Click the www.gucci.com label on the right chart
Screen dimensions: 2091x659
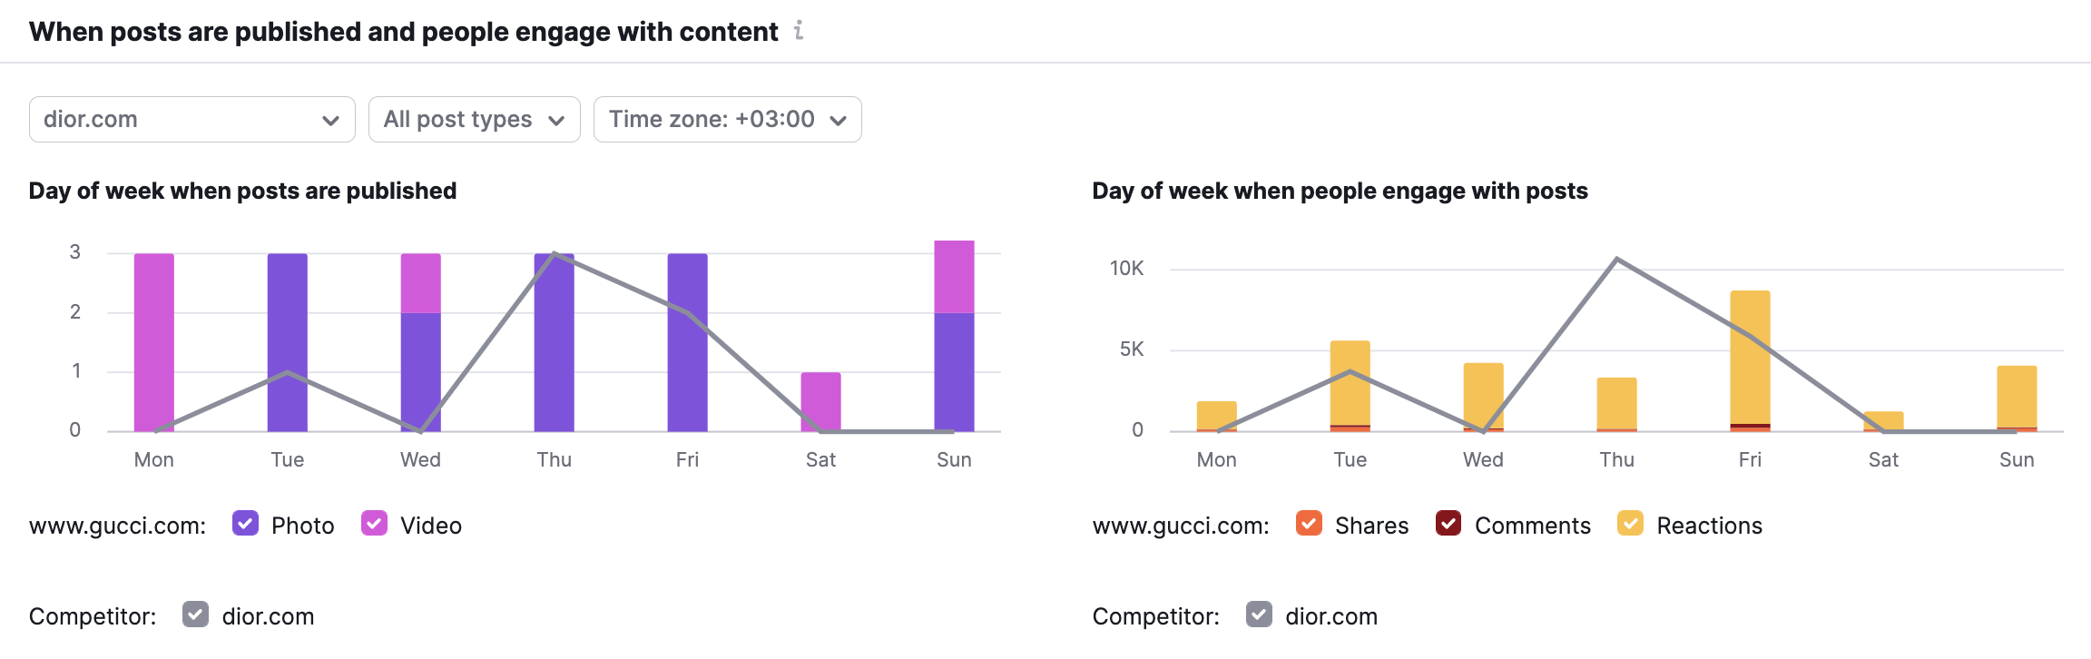point(1179,525)
